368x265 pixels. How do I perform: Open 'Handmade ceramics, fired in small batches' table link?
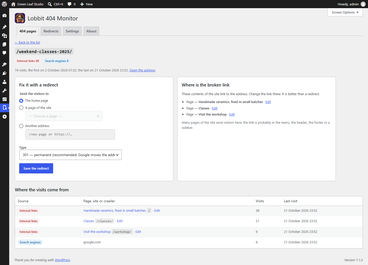pyautogui.click(x=115, y=211)
